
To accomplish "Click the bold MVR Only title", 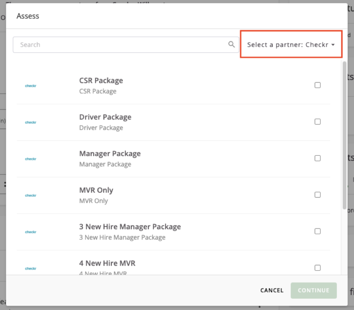I will click(x=96, y=190).
